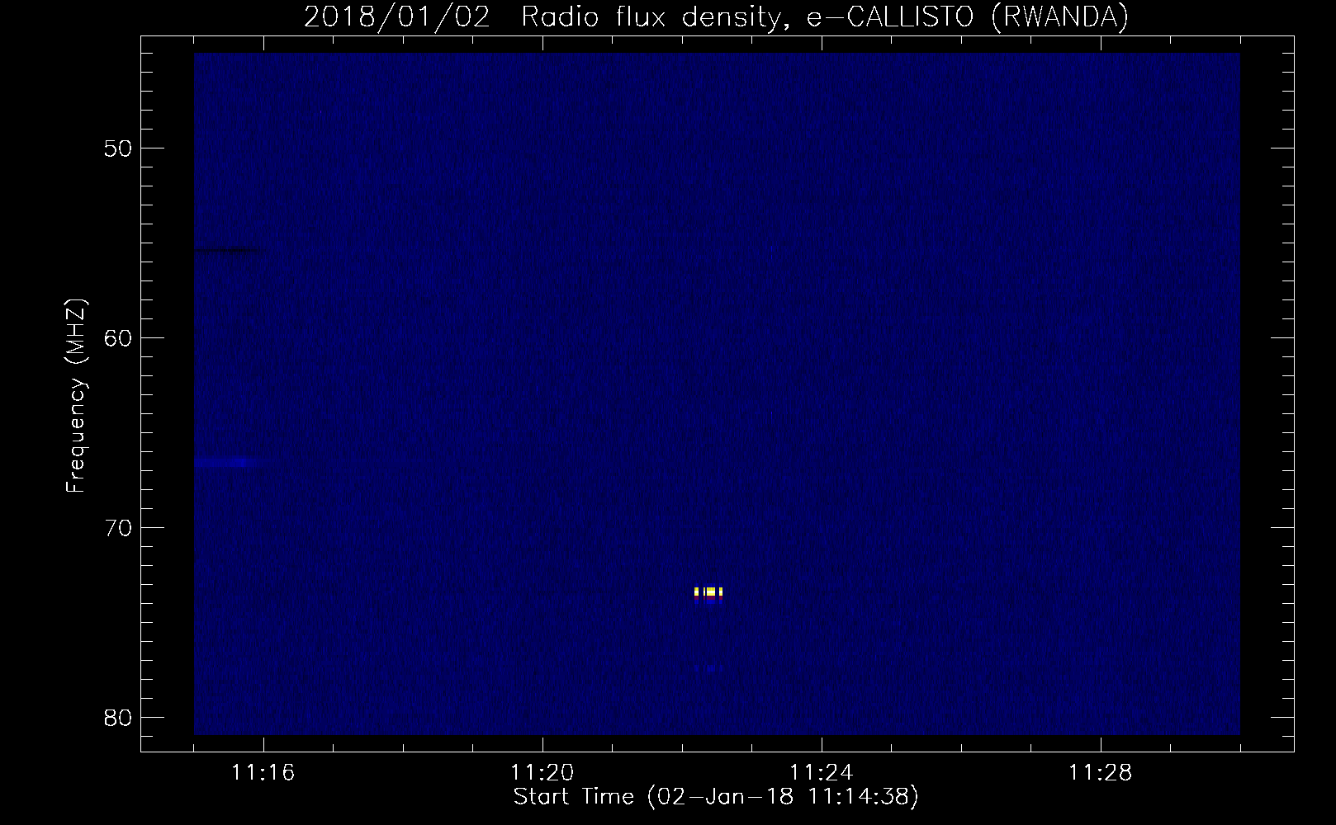Click the bright yellow burst near 73 MHz
The image size is (1336, 825).
[708, 592]
